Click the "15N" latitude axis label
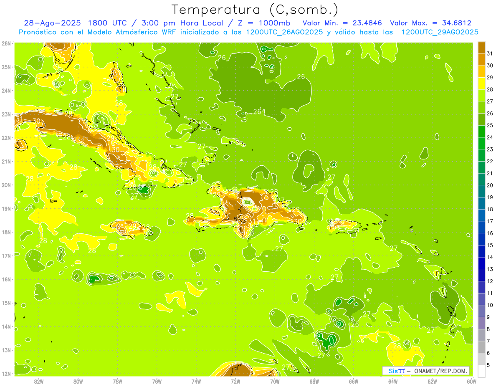The image size is (501, 387). click(6, 303)
